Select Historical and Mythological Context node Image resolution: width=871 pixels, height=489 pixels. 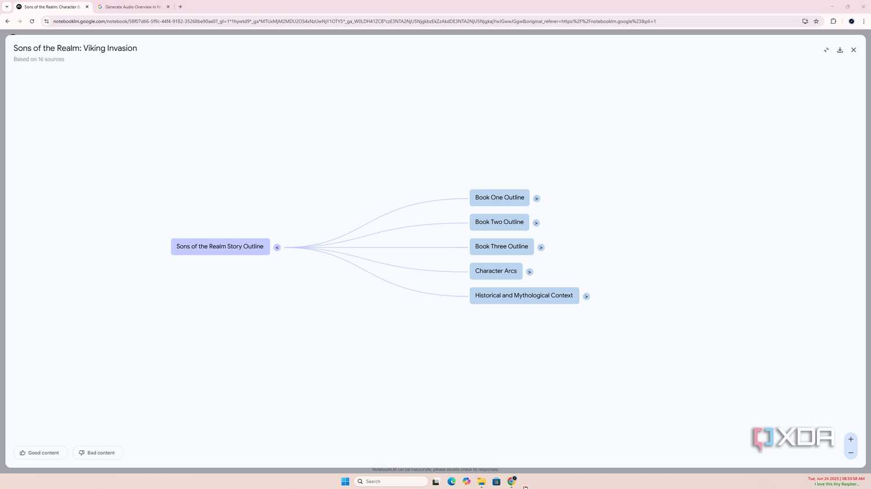524,295
